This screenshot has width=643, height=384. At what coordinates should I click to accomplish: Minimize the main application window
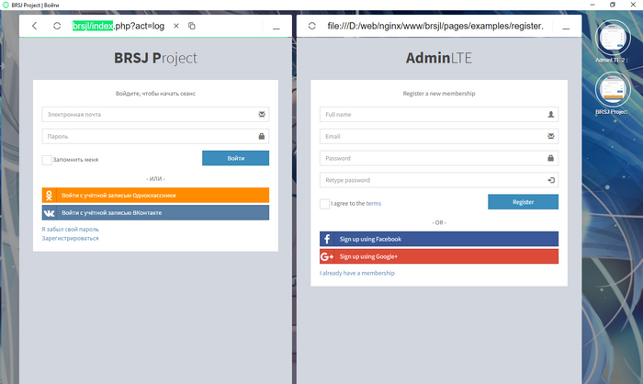(x=592, y=5)
